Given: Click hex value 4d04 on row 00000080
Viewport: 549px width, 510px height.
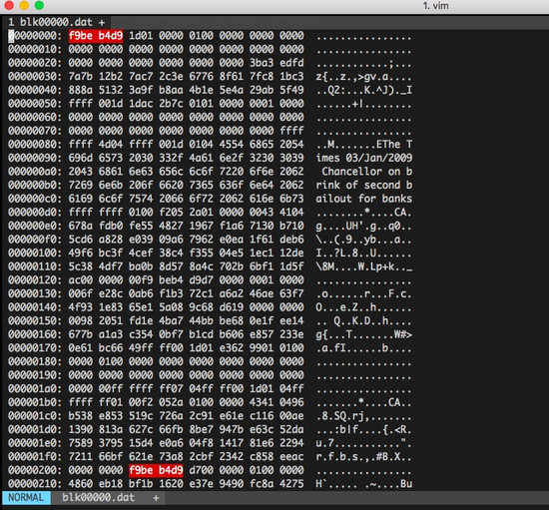Looking at the screenshot, I should tap(110, 145).
